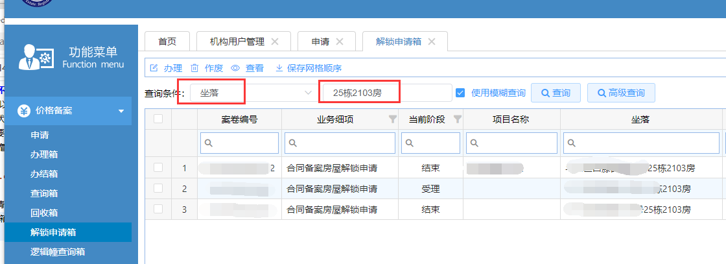Switch to the 首页 tab
726x264 pixels.
pos(167,42)
